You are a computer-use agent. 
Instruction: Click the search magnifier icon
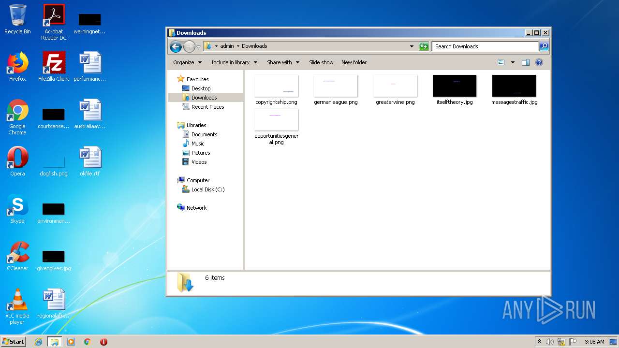544,46
